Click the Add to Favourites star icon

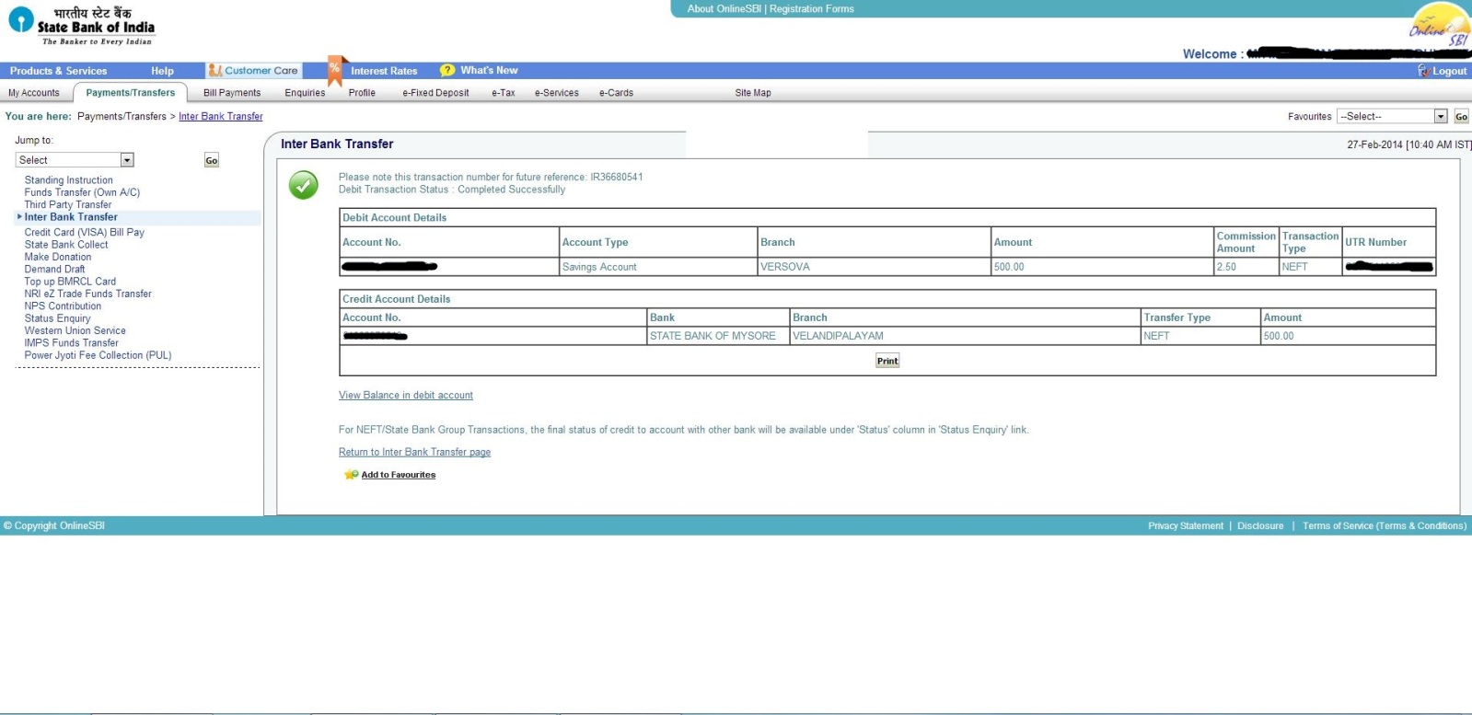[351, 475]
